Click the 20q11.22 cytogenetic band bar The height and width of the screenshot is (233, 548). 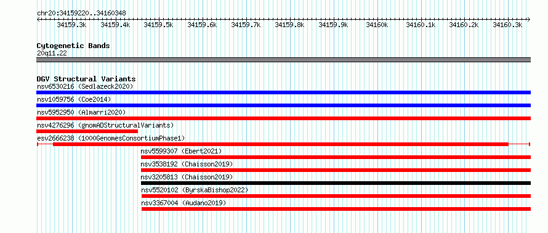(x=283, y=60)
